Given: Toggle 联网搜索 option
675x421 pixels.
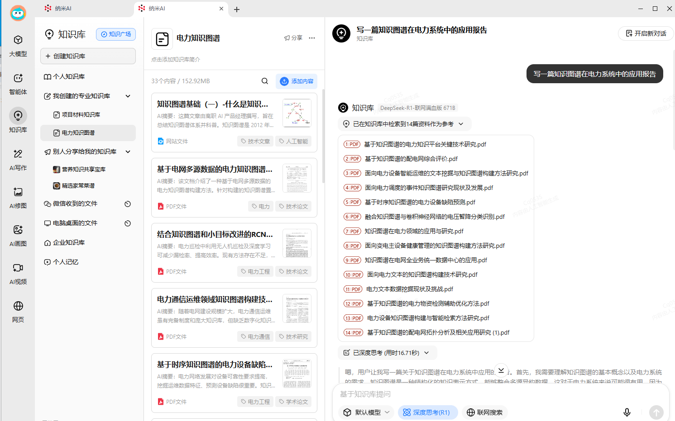Looking at the screenshot, I should click(x=484, y=412).
